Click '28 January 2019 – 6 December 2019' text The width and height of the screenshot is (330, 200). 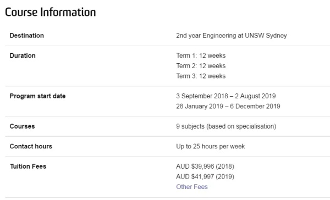(x=228, y=106)
